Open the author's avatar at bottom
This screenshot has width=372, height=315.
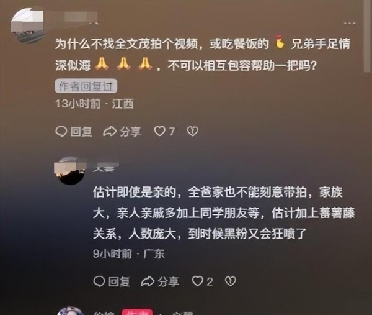click(x=71, y=311)
